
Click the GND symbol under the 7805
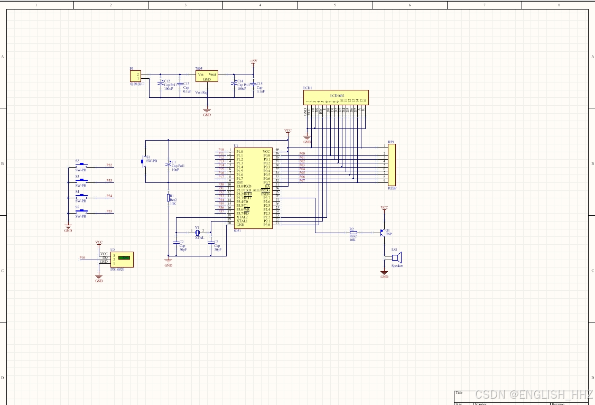(x=207, y=112)
